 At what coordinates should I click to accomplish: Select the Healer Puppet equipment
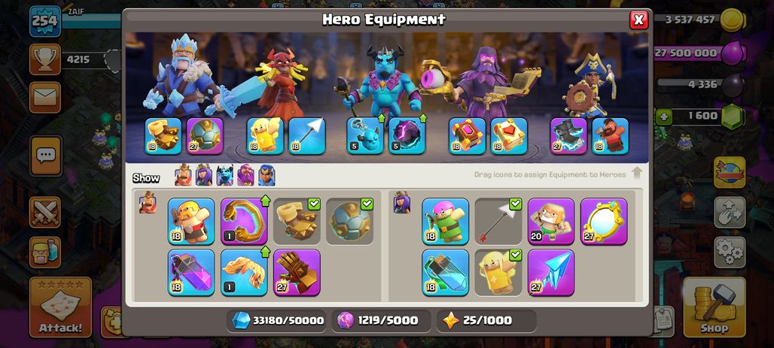click(x=551, y=221)
